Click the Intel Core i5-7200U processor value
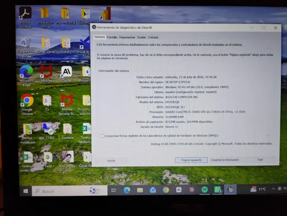 [x=205, y=112]
